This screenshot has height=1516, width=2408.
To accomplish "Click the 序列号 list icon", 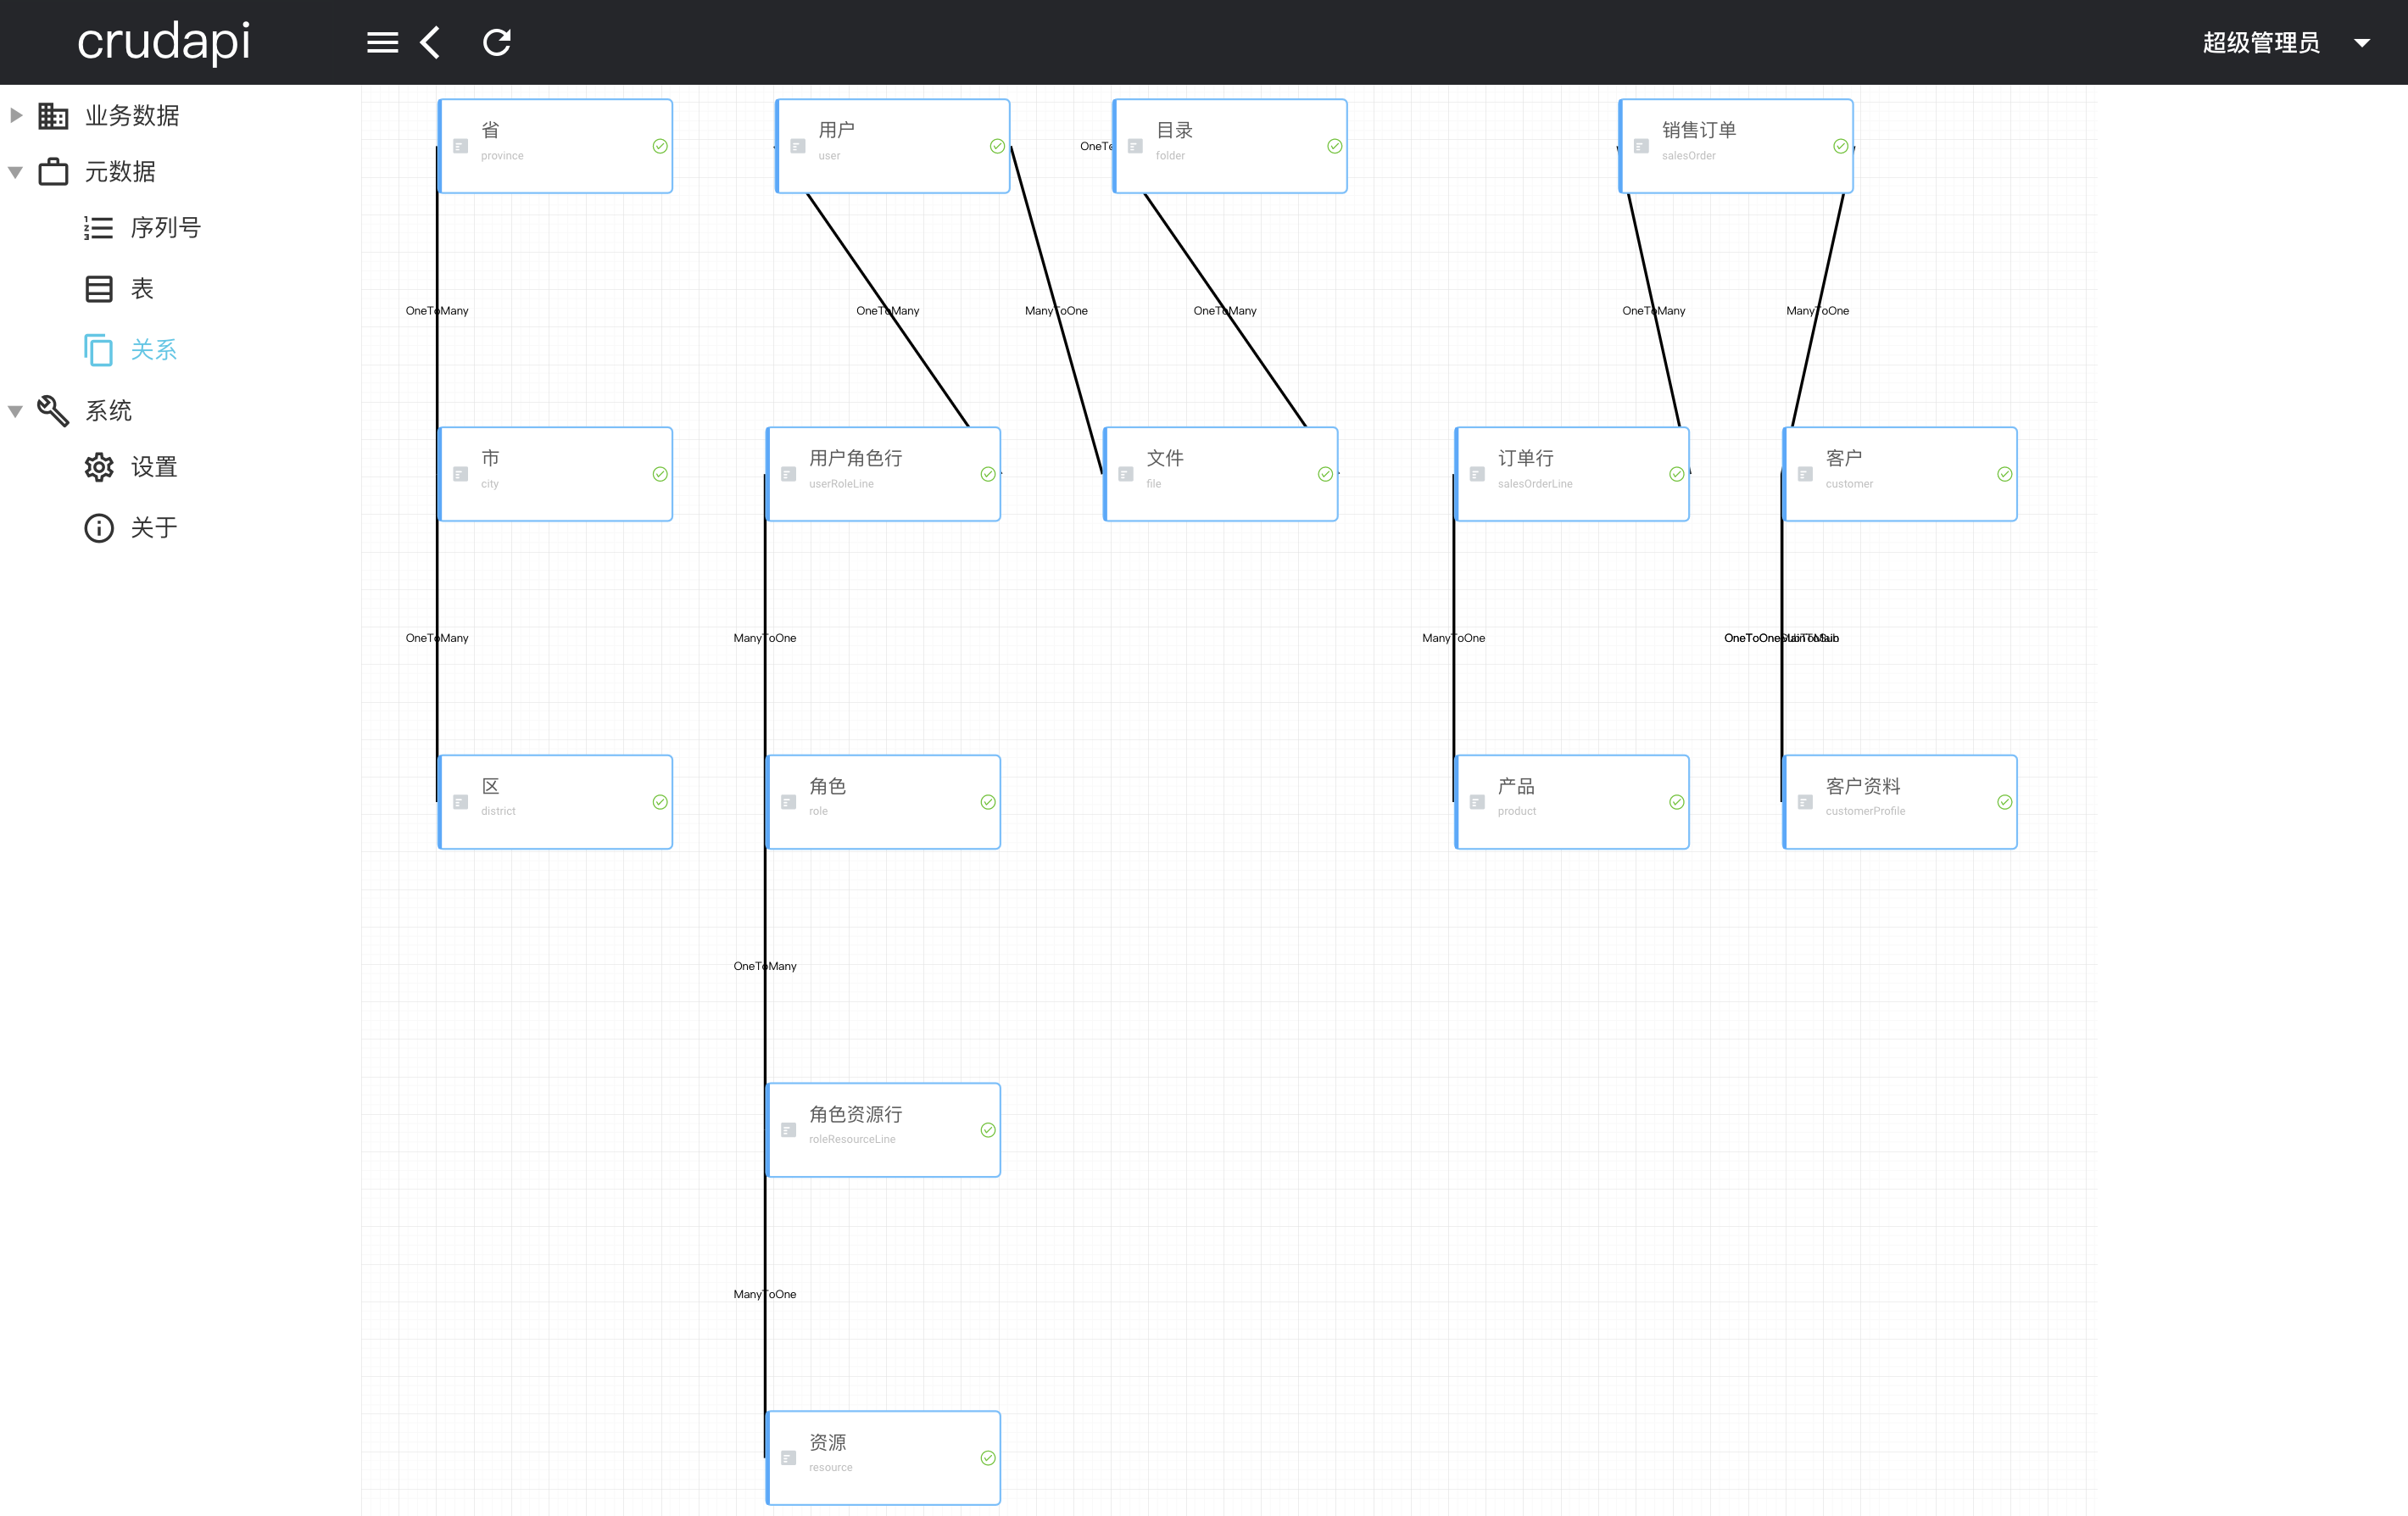I will (x=98, y=228).
